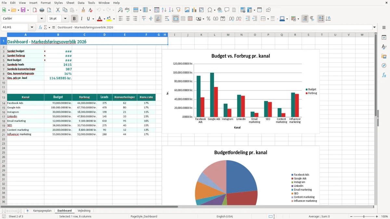Toggle Italic formatting
390x219 pixels.
82,19
